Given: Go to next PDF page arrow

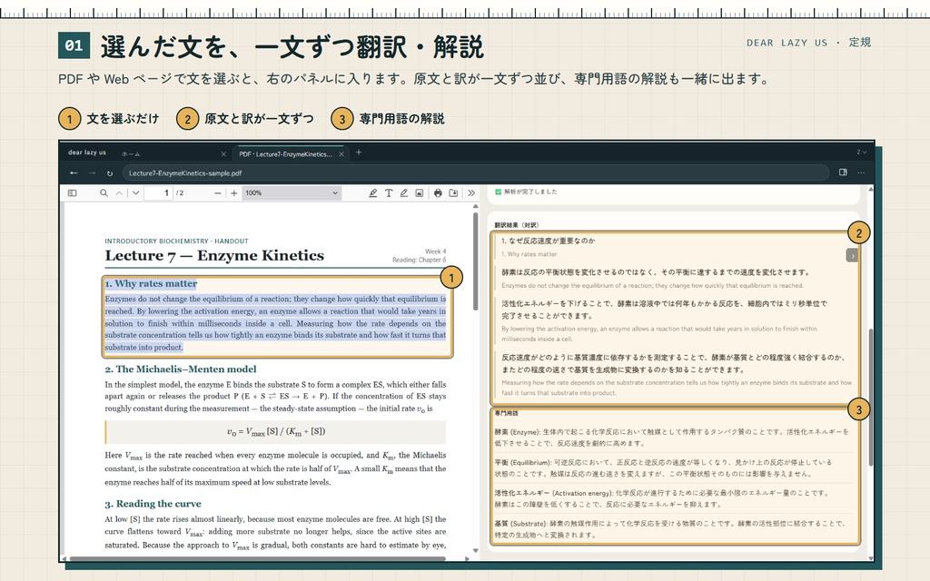Looking at the screenshot, I should pos(136,193).
